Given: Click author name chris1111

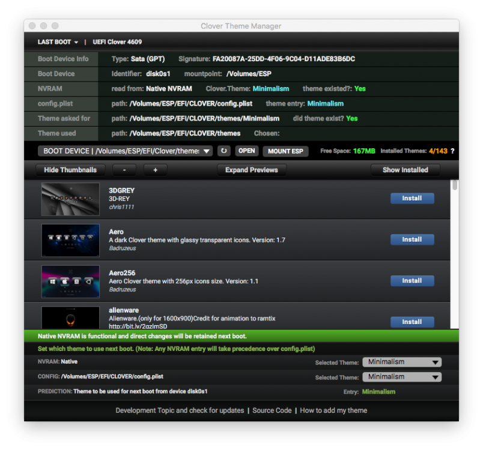Looking at the screenshot, I should (121, 207).
